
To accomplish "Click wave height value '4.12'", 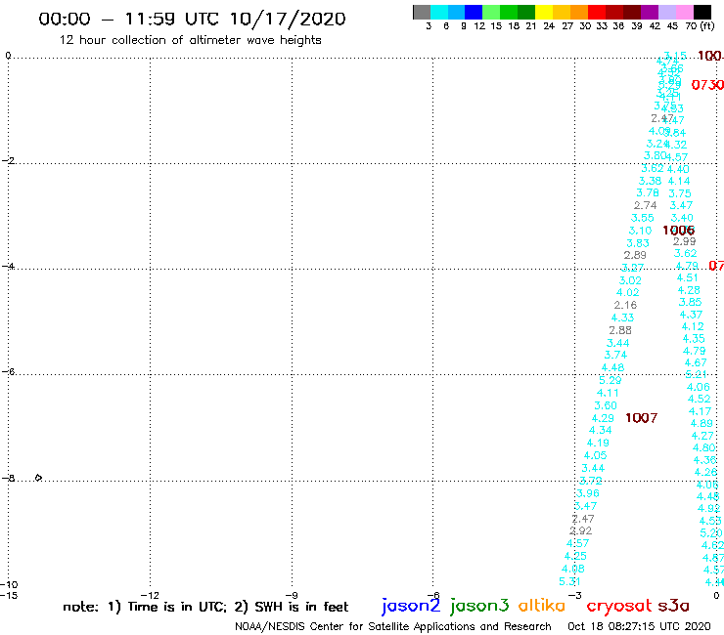I will 693,326.
